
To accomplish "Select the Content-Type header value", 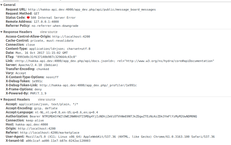I will pos(60,49).
